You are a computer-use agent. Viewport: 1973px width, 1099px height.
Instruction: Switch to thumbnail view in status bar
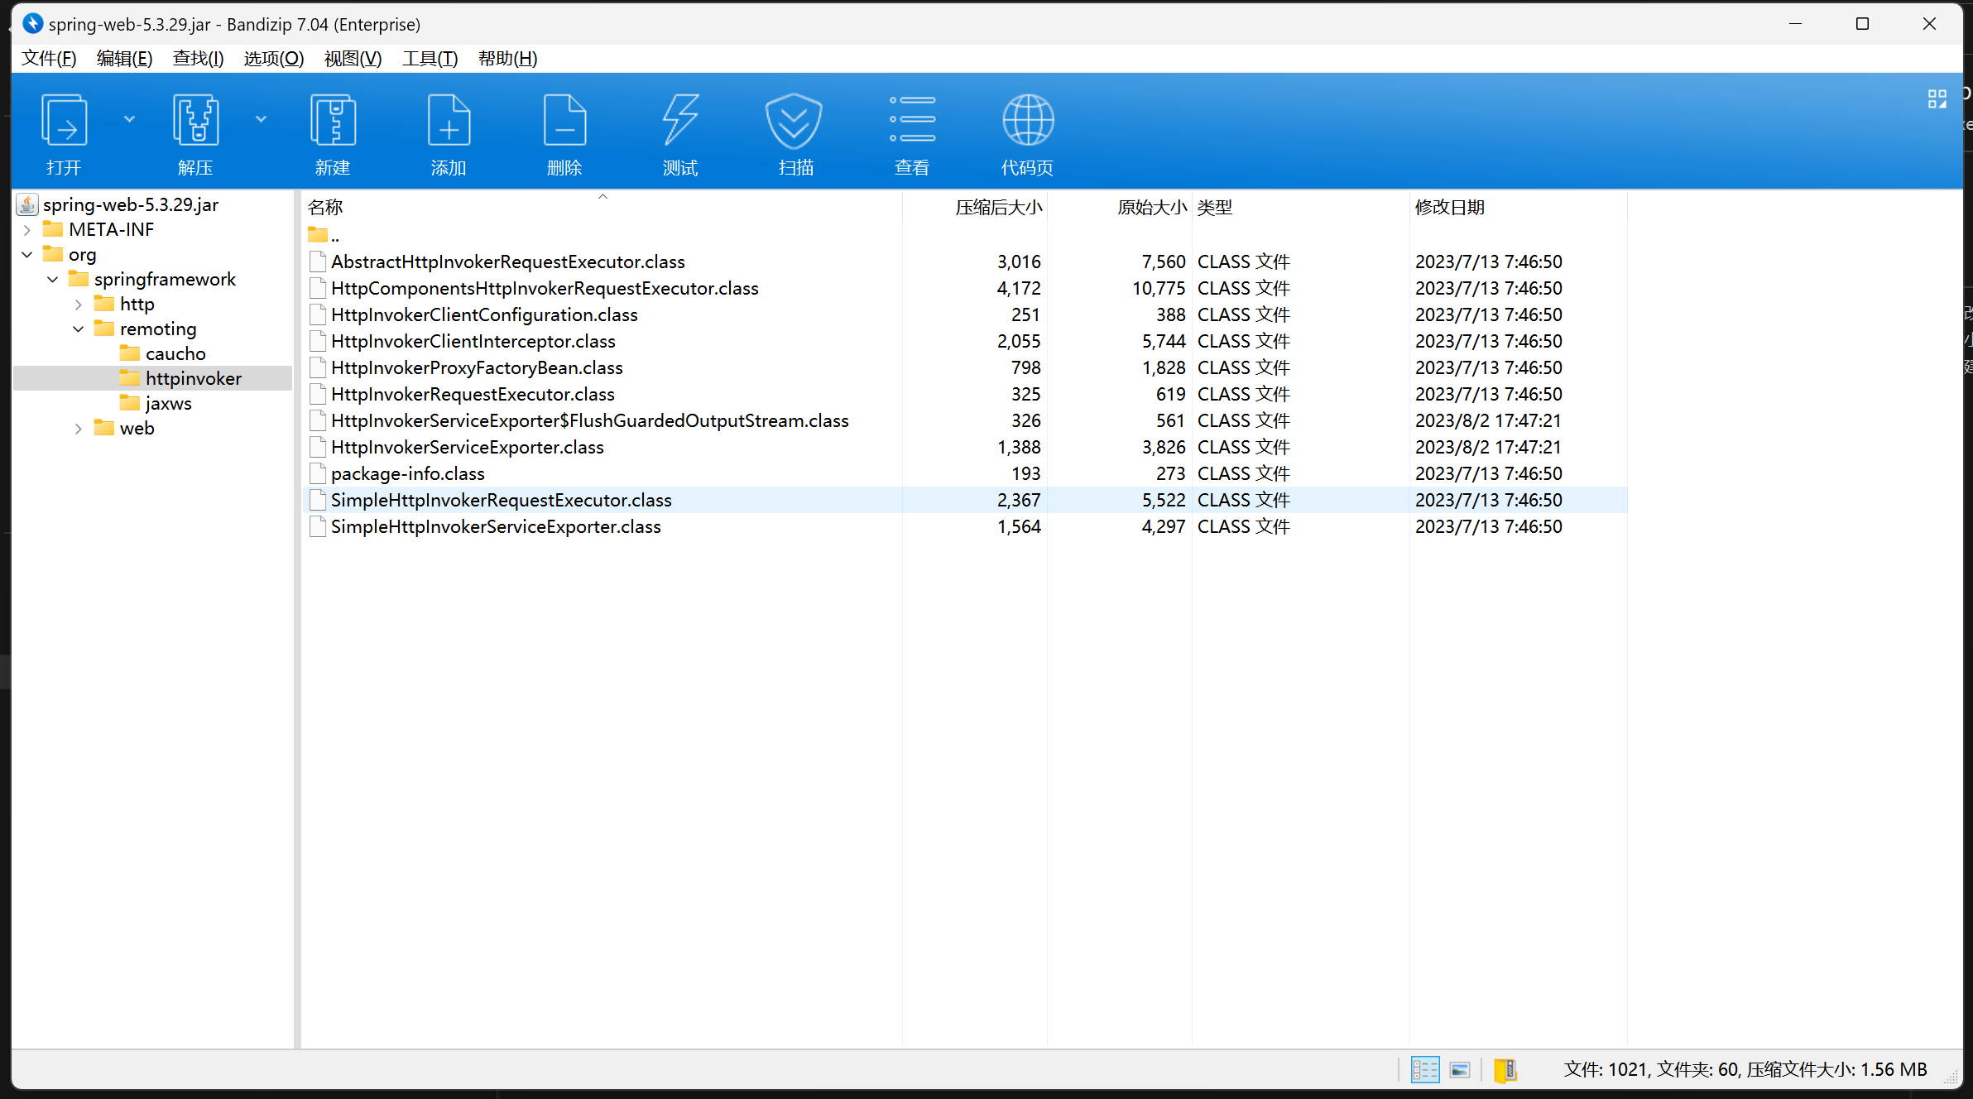[1460, 1069]
